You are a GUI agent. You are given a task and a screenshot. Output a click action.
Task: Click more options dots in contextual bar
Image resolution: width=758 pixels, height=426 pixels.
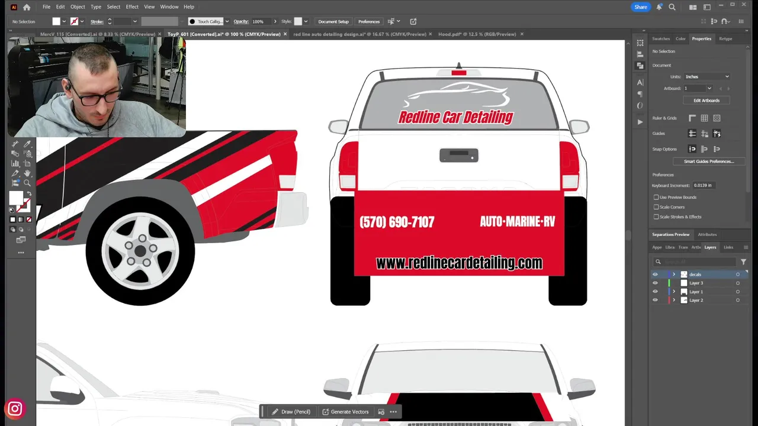(393, 412)
